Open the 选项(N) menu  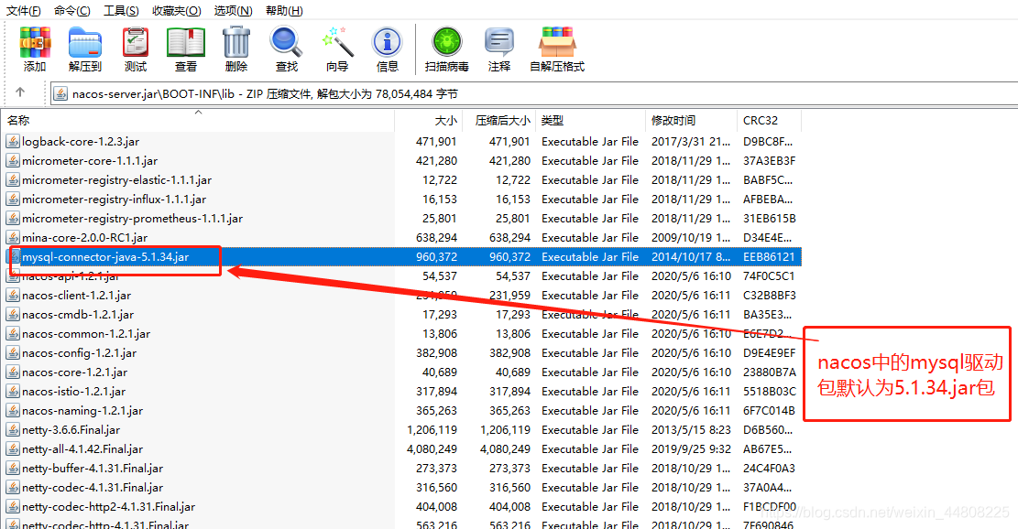pos(233,10)
